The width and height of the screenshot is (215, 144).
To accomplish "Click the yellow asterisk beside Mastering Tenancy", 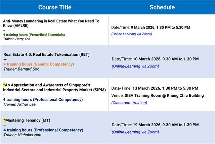I will click(4, 120).
